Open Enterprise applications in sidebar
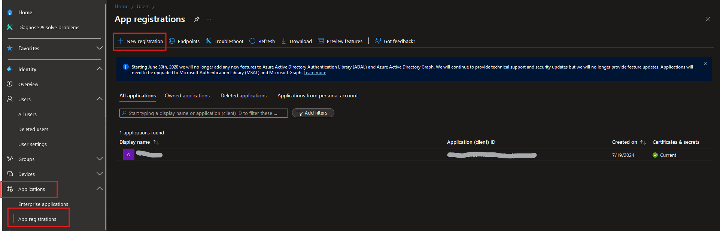This screenshot has width=720, height=231. [43, 204]
